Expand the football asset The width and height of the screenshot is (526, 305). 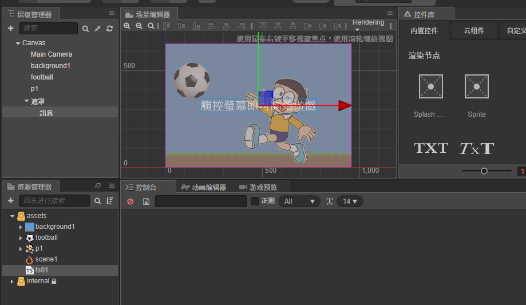click(x=21, y=238)
